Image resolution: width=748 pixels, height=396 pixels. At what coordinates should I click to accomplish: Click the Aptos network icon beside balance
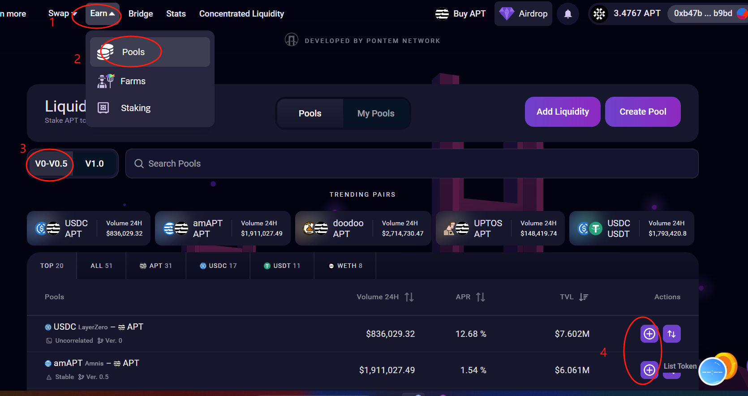[x=599, y=14]
